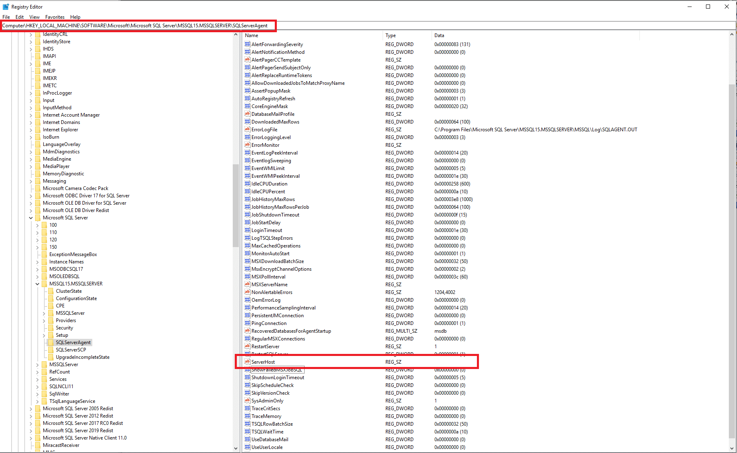The width and height of the screenshot is (737, 453).
Task: Expand the Setup key under MSSQL15.MSSQLSERVER
Action: pyautogui.click(x=44, y=335)
